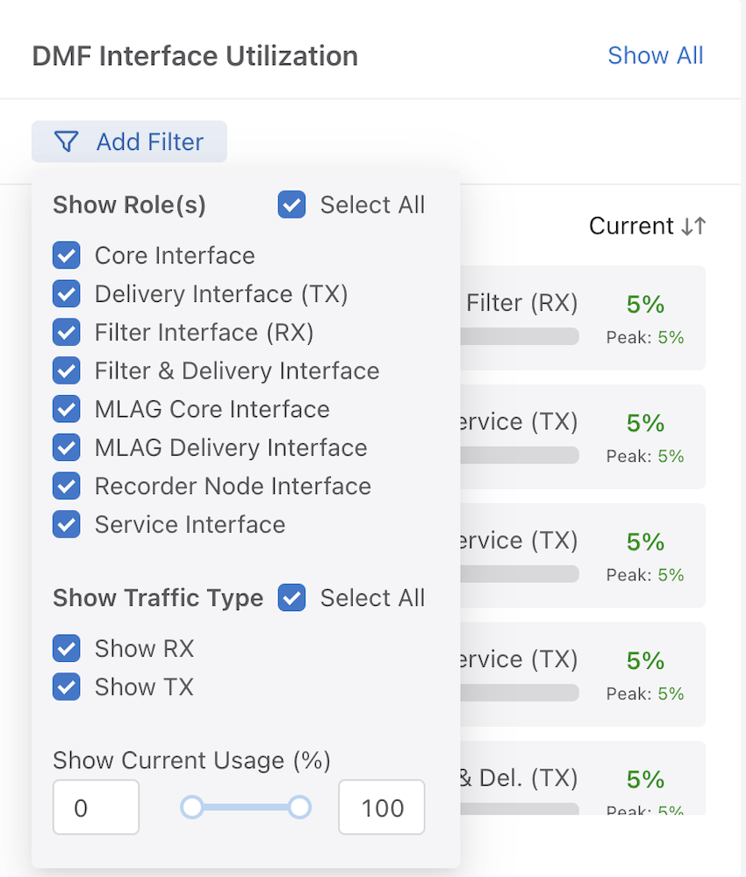Uncheck Select All under Show Traffic Type
746x877 pixels.
pos(291,598)
